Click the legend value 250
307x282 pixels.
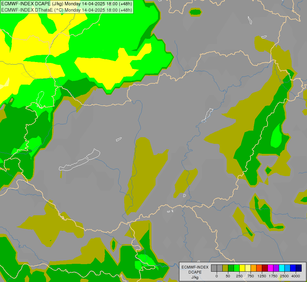(239, 276)
